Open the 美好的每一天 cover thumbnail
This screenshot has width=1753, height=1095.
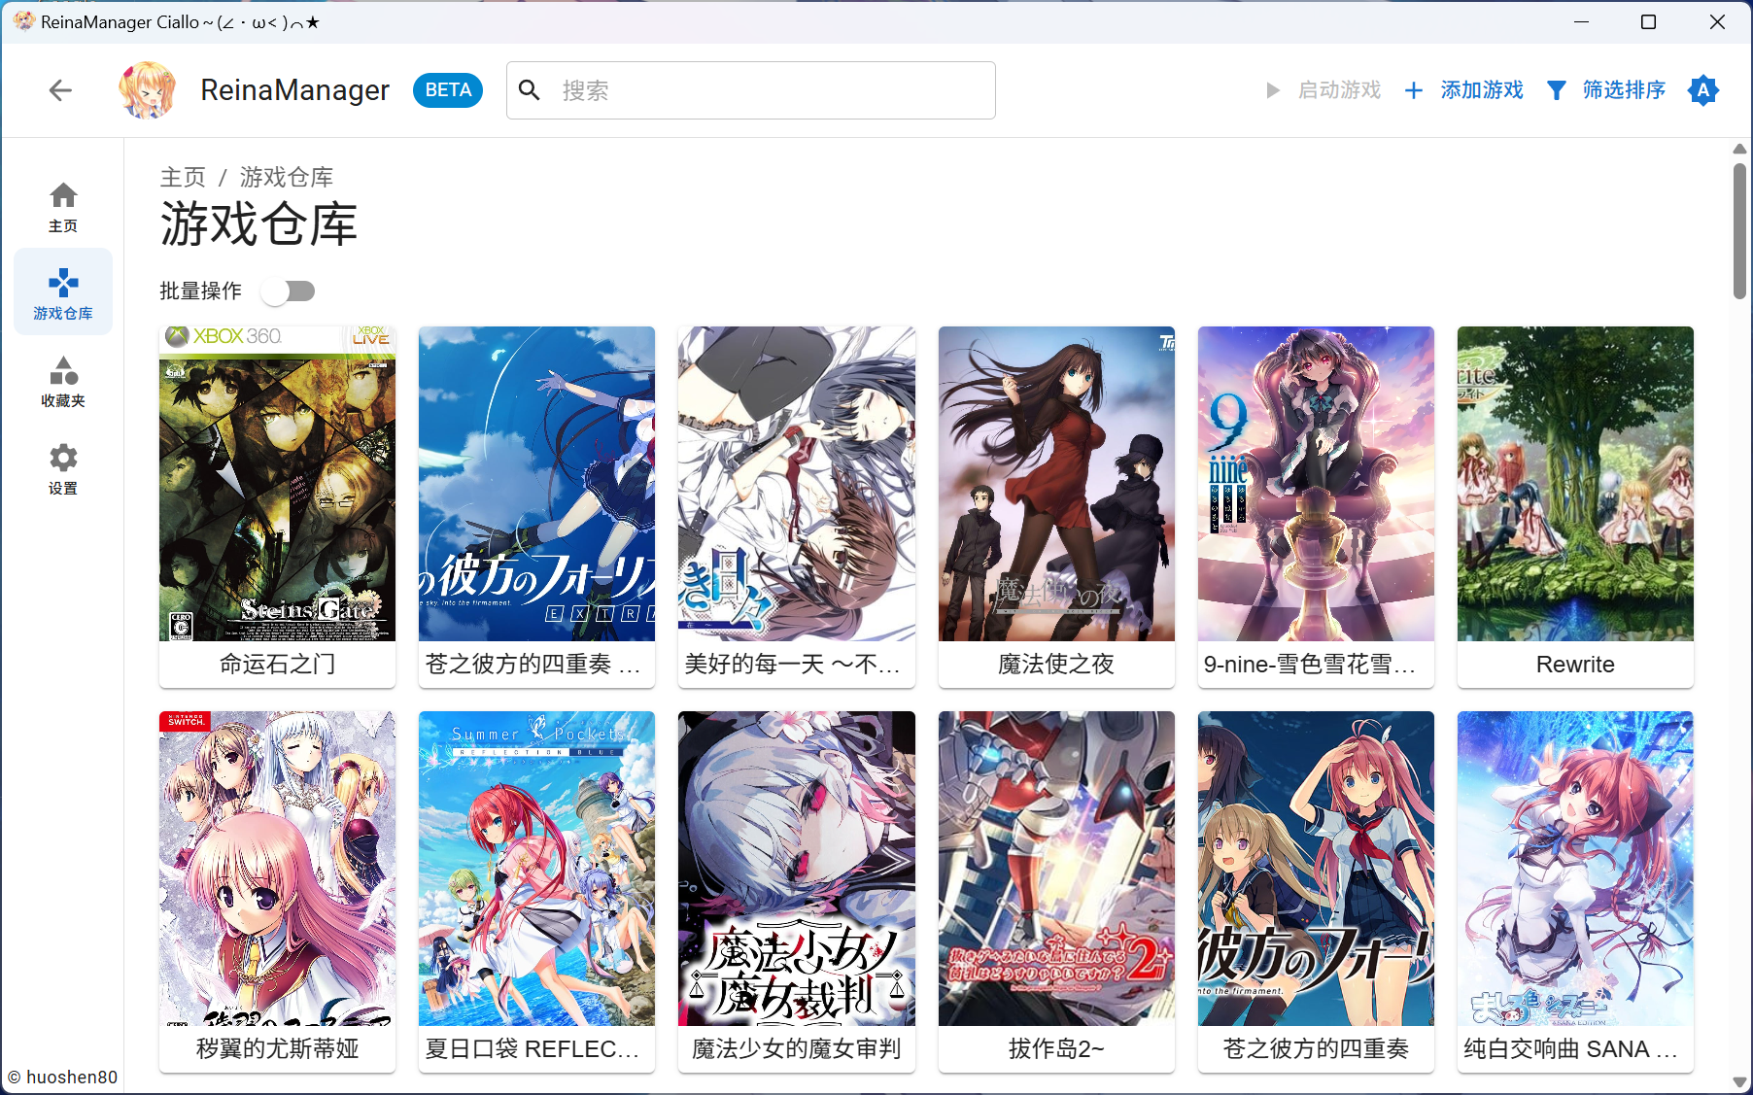(797, 484)
